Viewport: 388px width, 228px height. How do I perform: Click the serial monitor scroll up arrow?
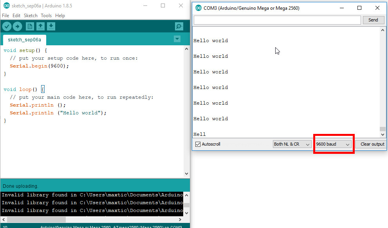pyautogui.click(x=383, y=30)
